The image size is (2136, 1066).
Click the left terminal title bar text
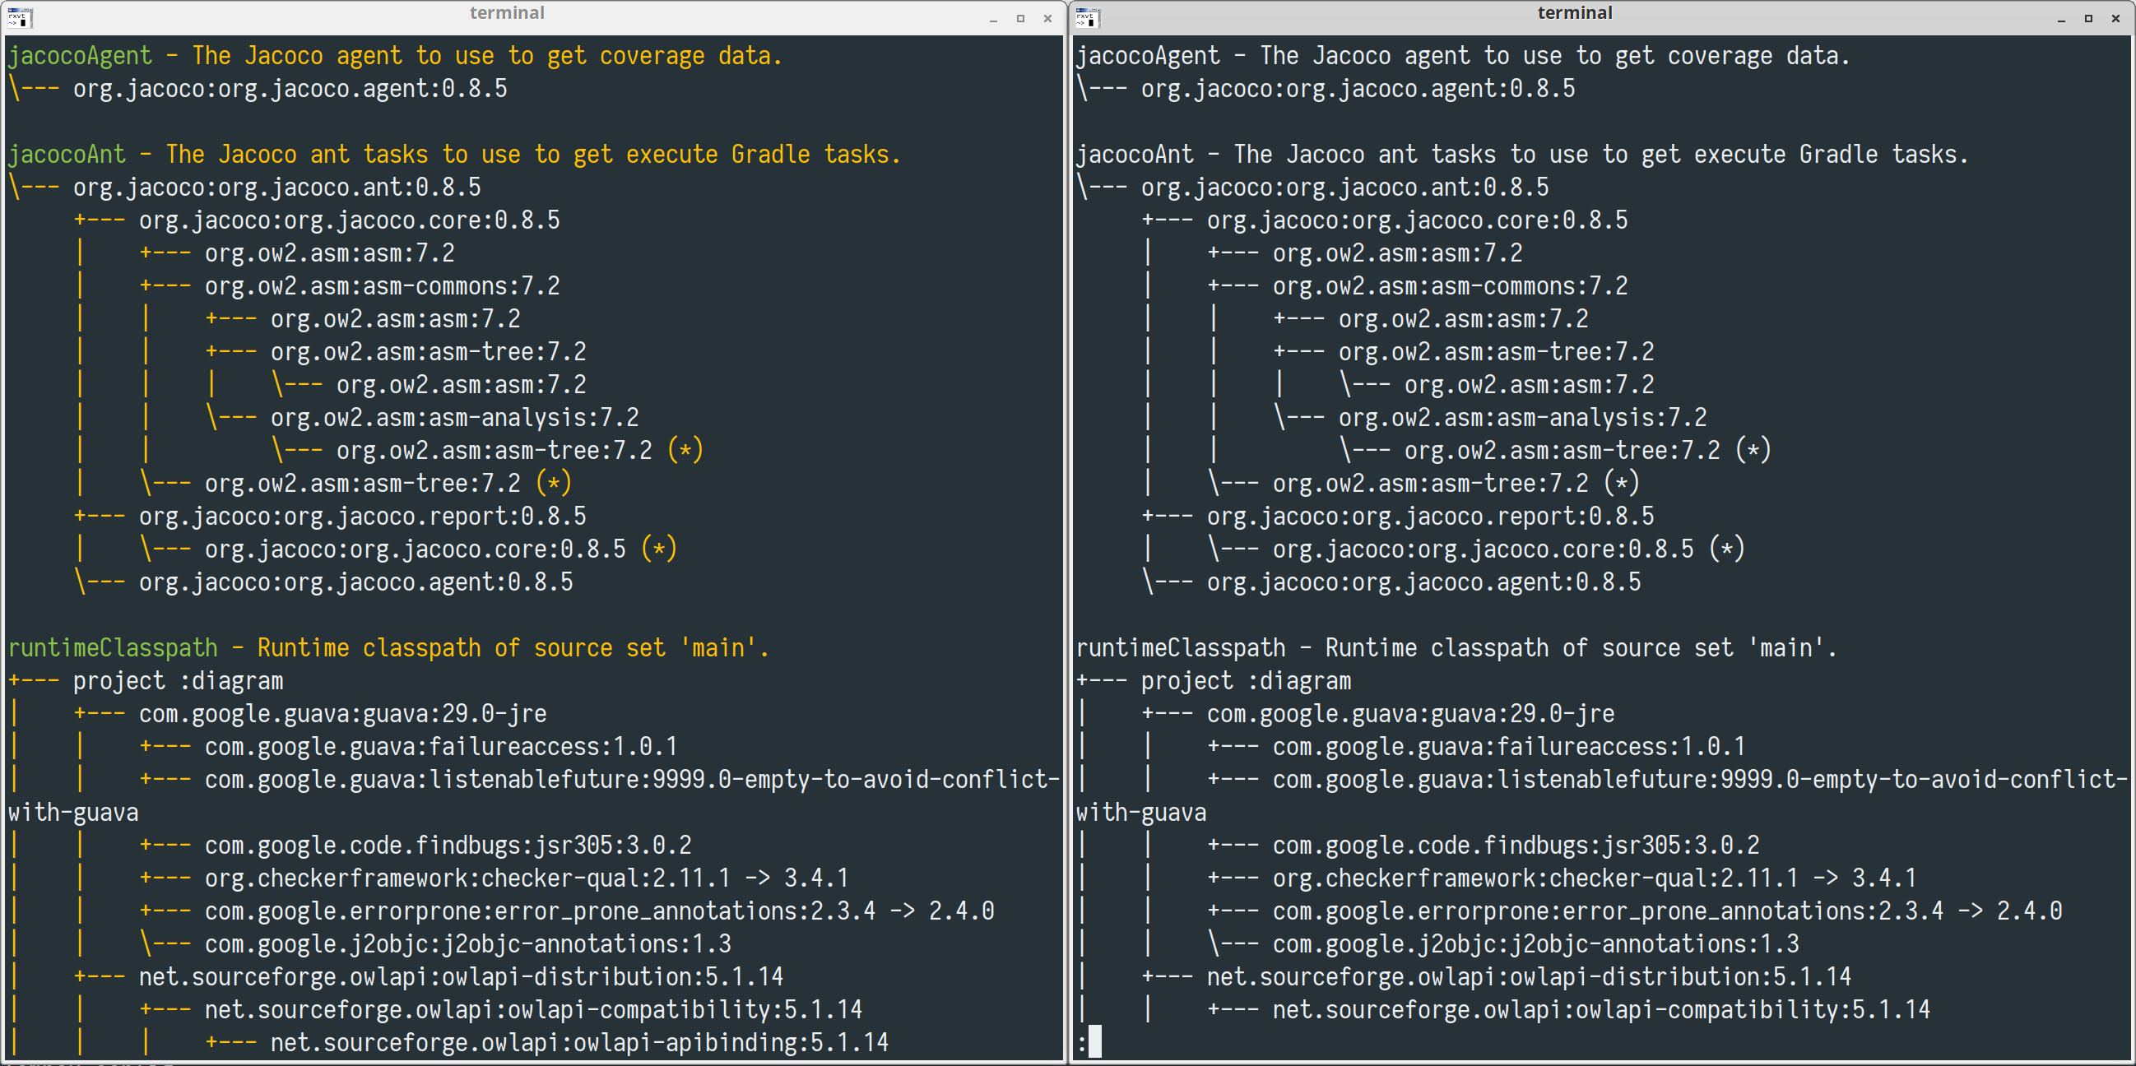click(x=507, y=12)
